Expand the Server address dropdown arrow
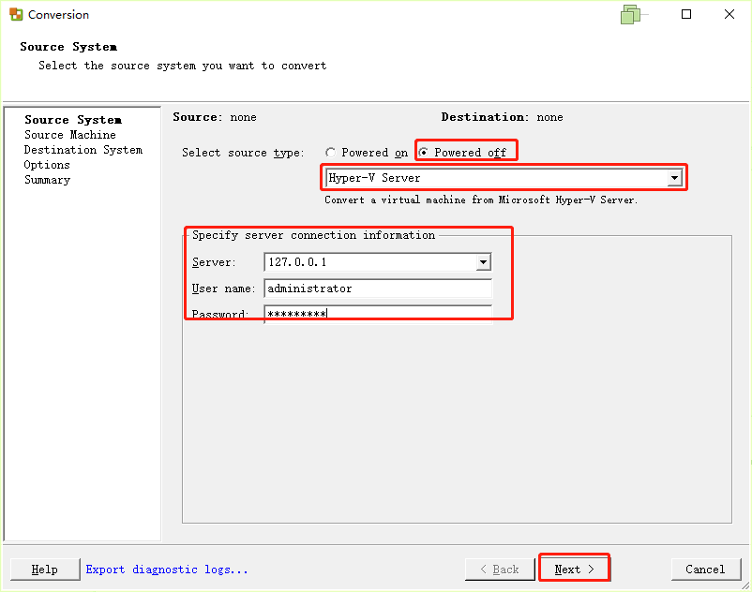This screenshot has height=592, width=752. (x=483, y=262)
